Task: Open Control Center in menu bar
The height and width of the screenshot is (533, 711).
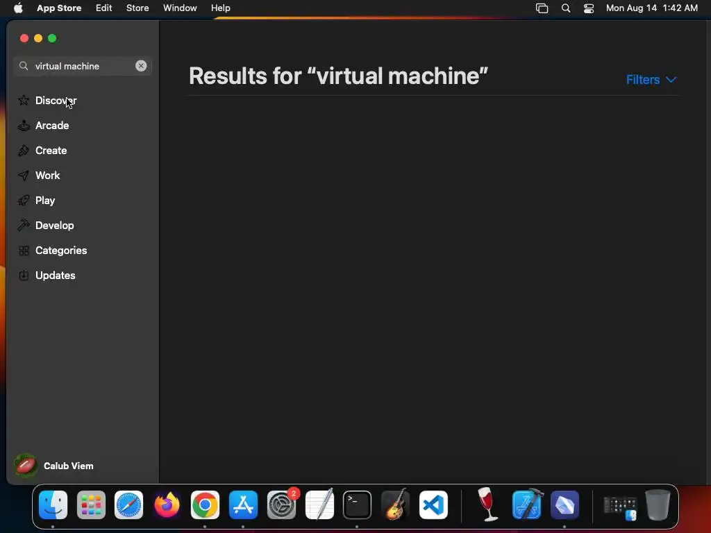Action: pos(589,8)
